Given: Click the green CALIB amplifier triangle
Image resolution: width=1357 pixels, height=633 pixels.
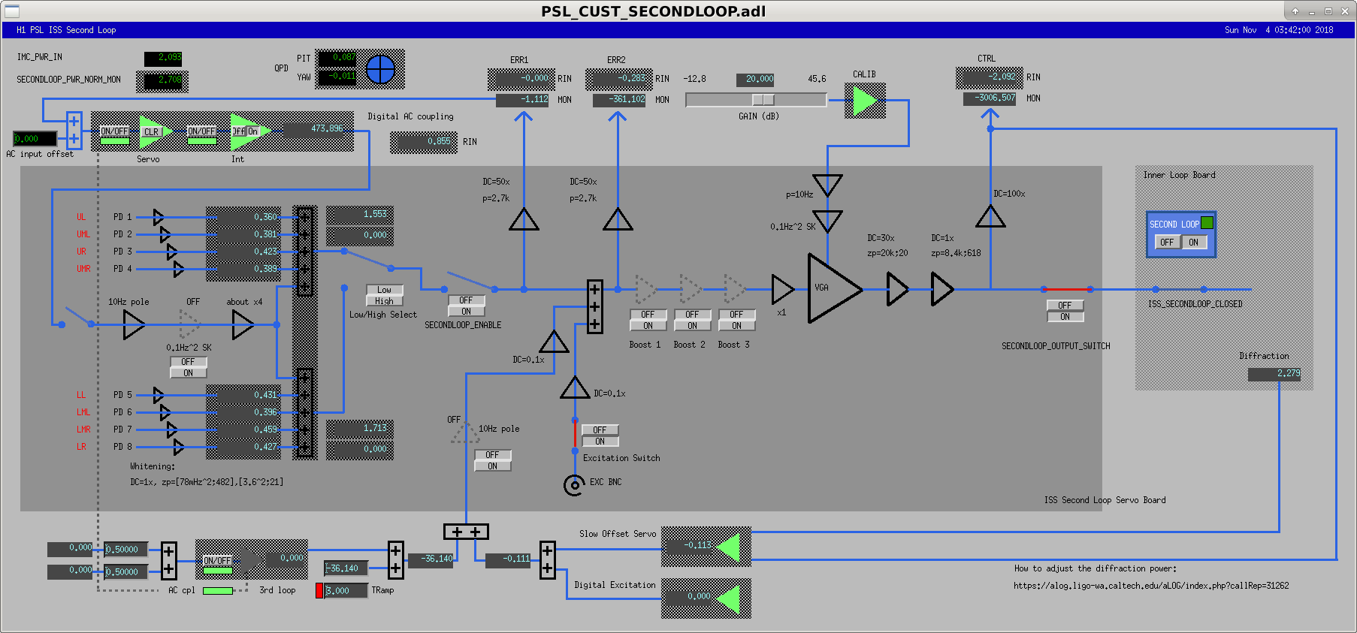Looking at the screenshot, I should [x=865, y=101].
